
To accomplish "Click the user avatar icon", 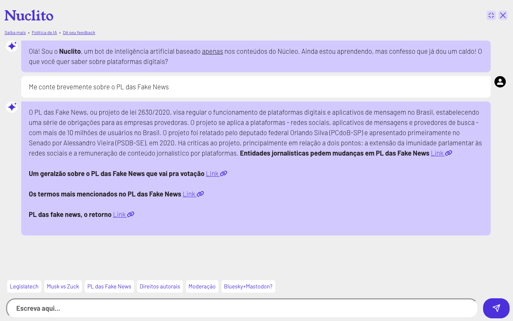I will [x=500, y=82].
